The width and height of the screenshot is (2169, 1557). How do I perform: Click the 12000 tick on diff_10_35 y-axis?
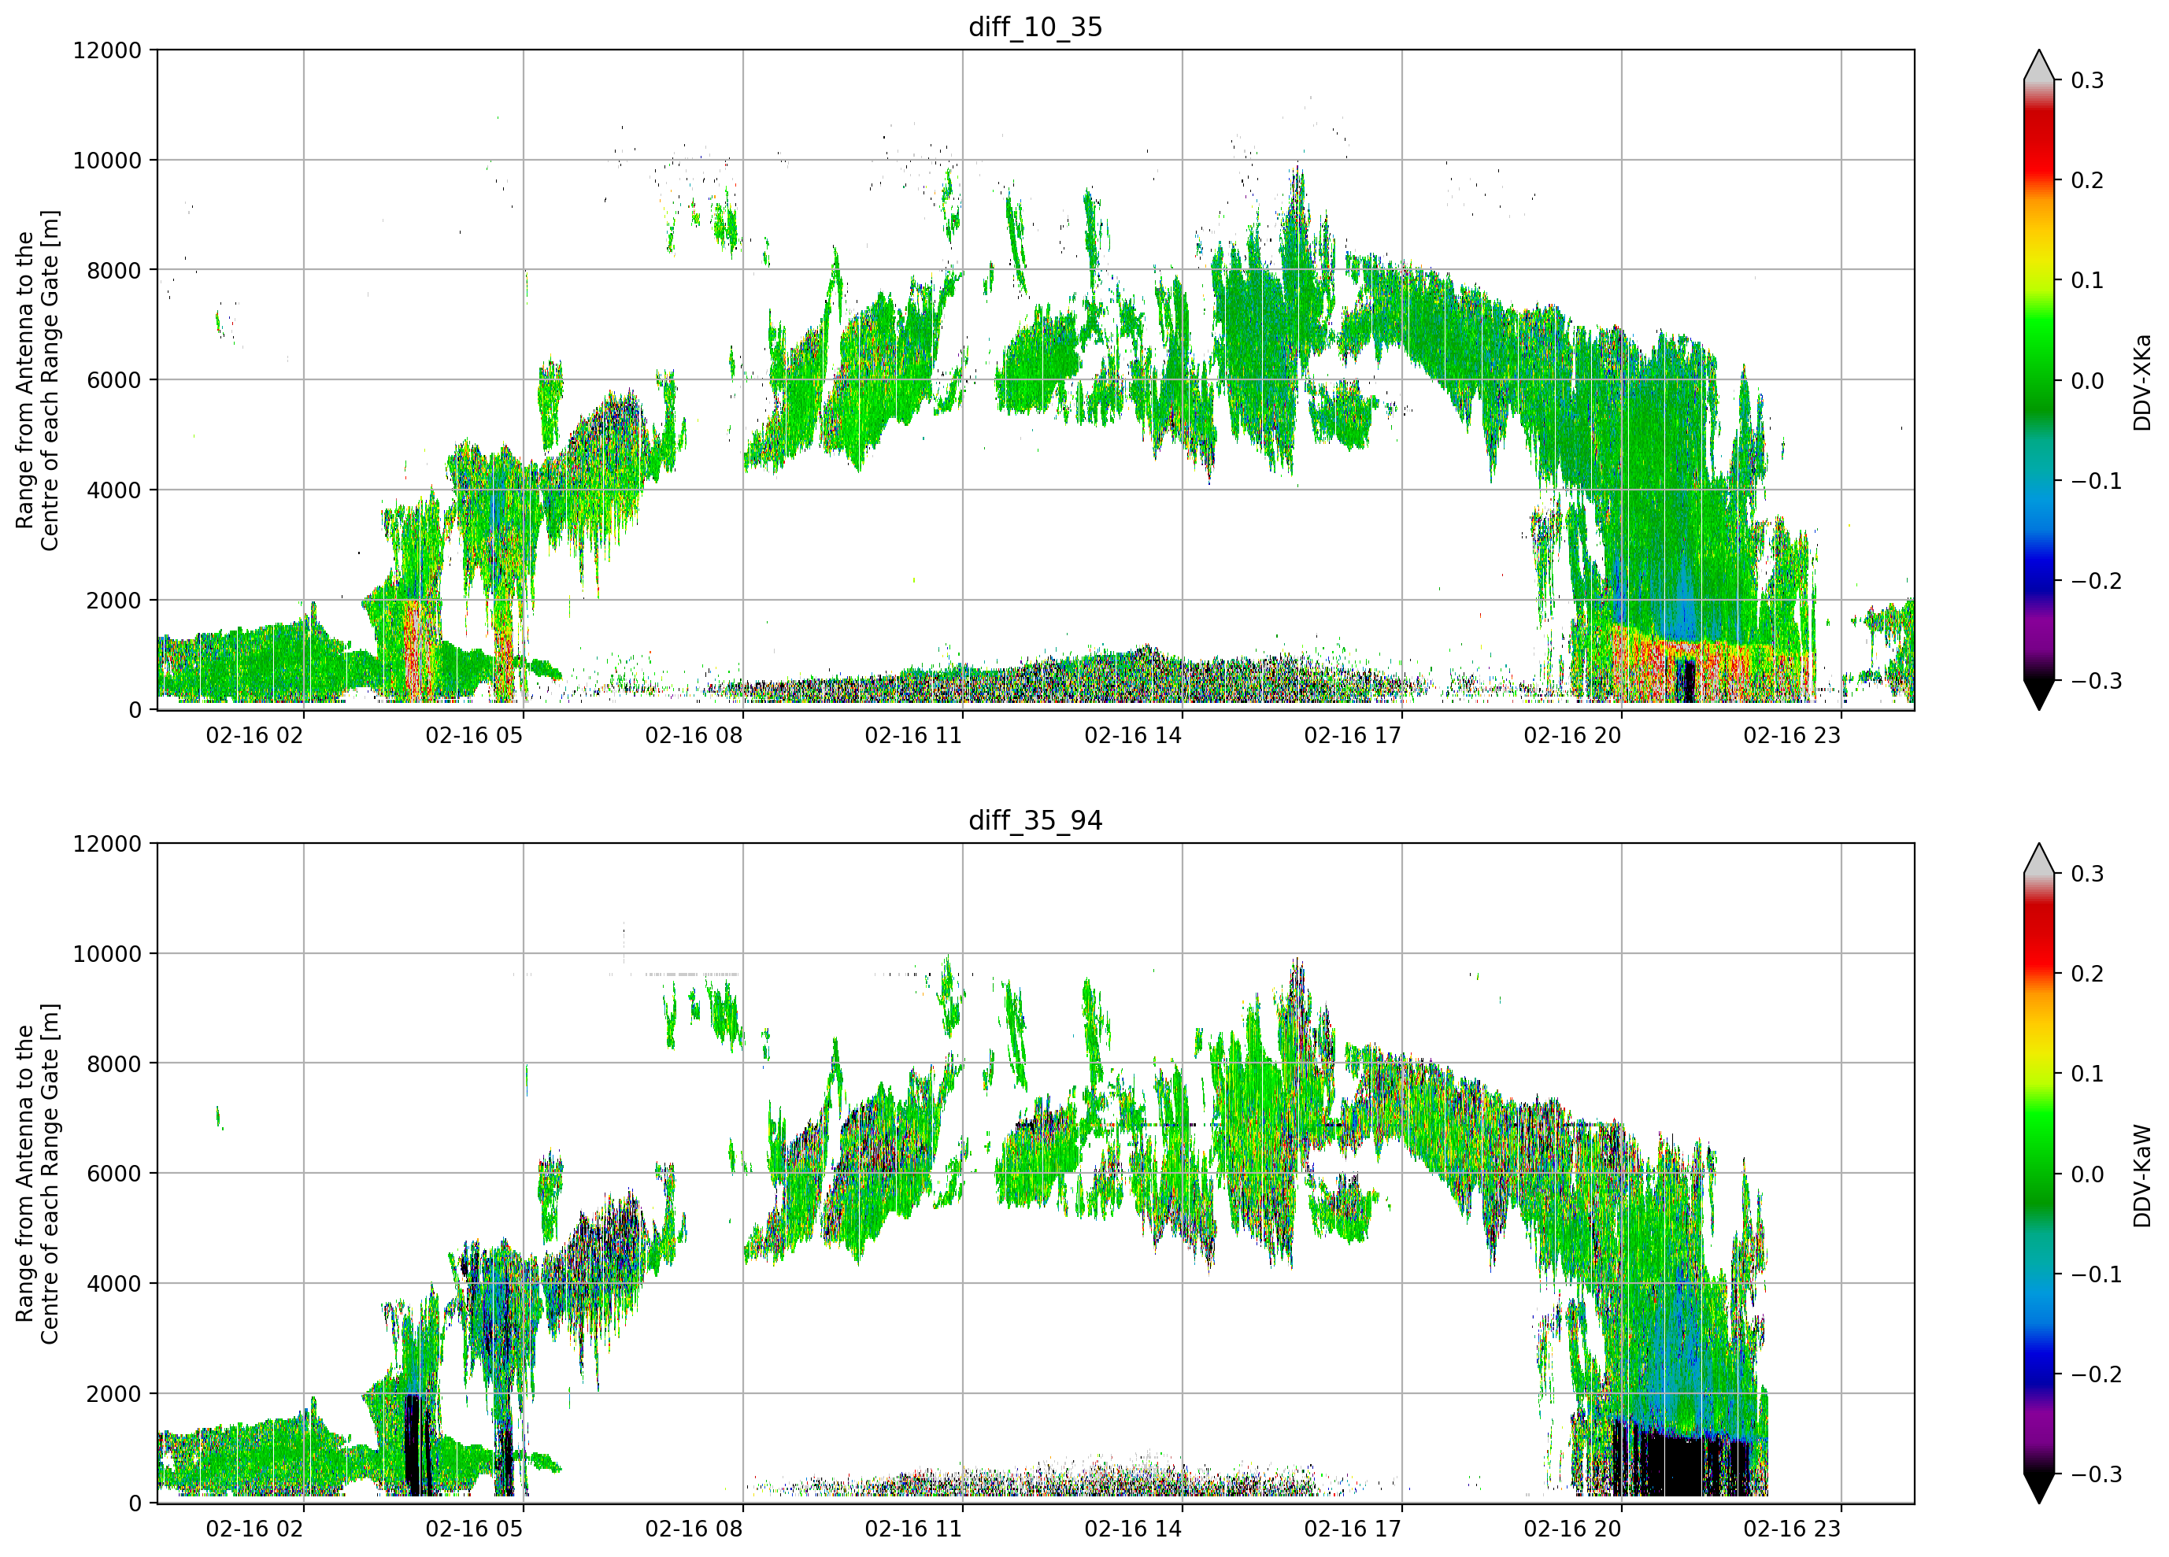point(107,50)
